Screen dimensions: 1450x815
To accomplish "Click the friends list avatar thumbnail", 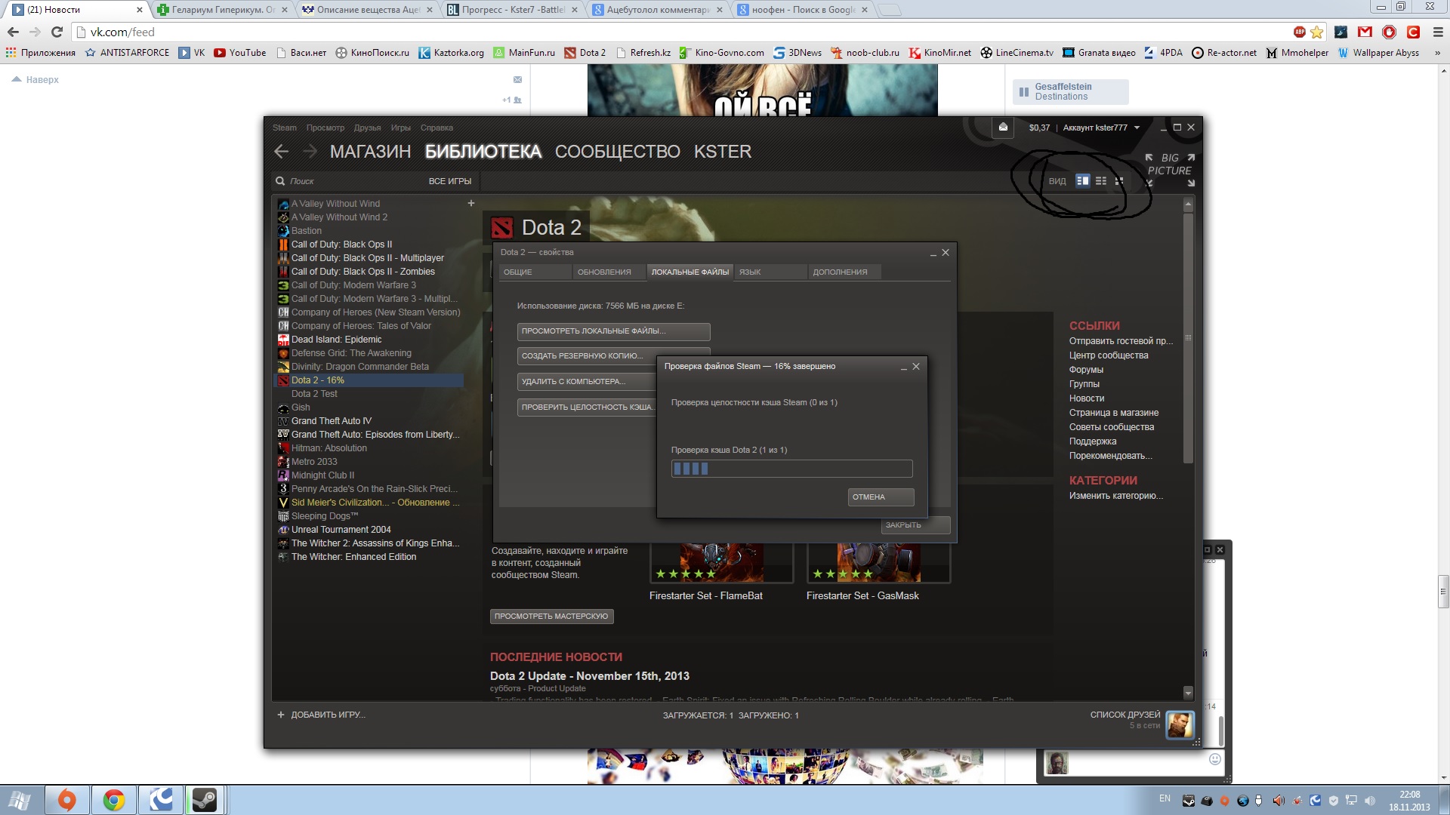I will [x=1180, y=725].
